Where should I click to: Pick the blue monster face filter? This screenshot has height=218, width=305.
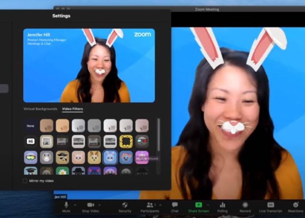coord(126,157)
